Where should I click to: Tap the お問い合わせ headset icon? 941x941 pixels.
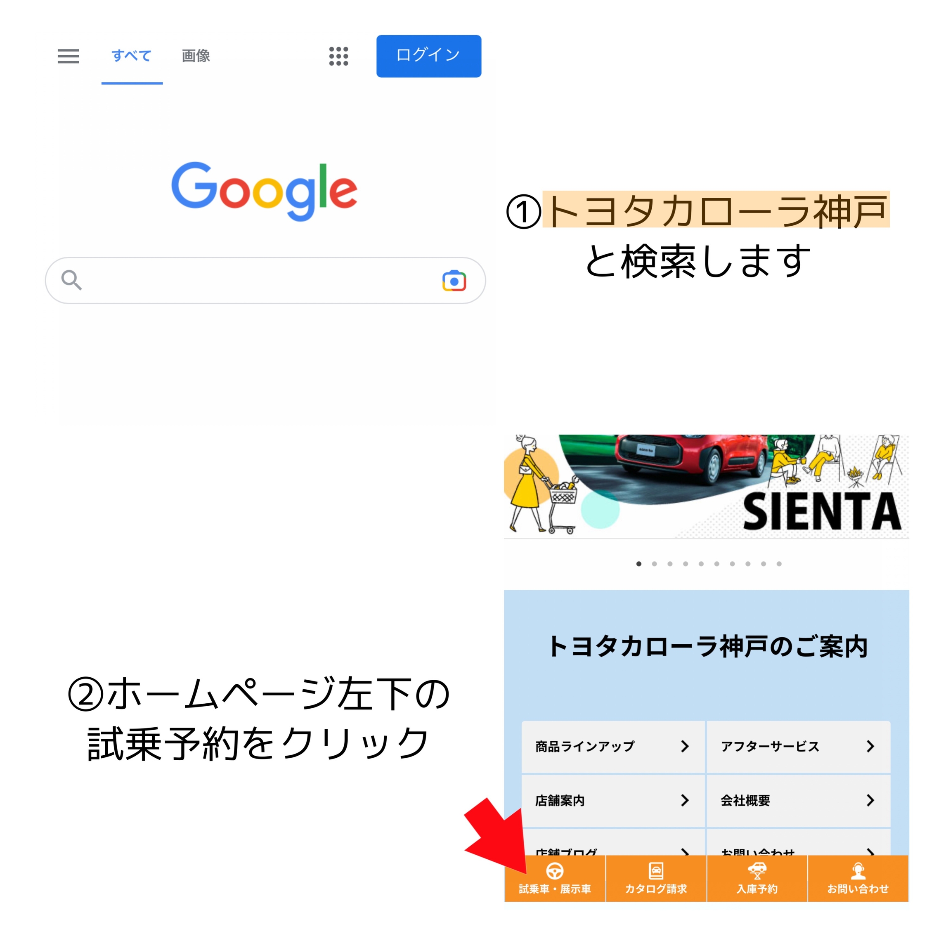point(858,871)
